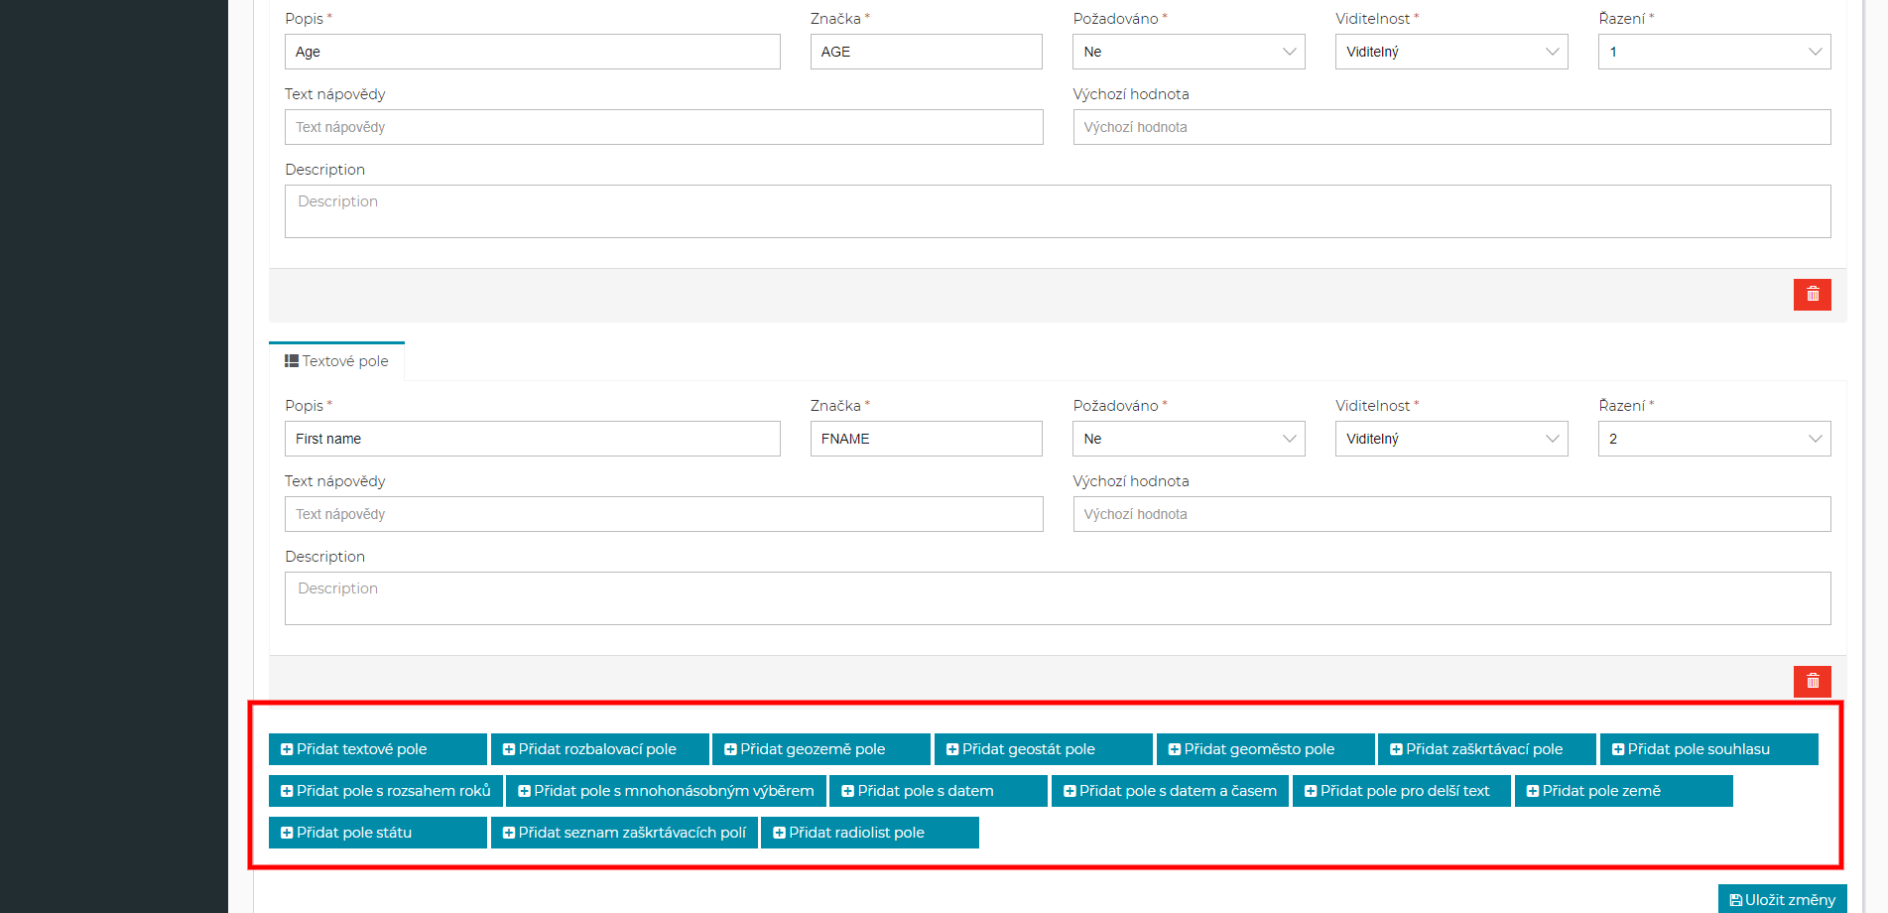Click the Textové pole tab
The height and width of the screenshot is (913, 1888).
[x=336, y=361]
